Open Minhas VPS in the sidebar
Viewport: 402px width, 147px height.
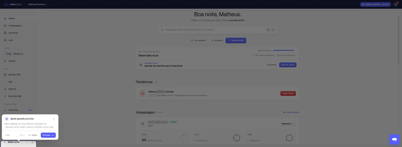18,75
